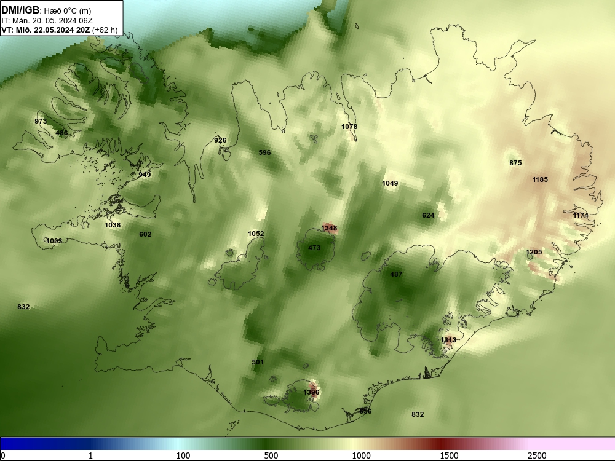Select the 1348 value on the red patch

point(330,228)
